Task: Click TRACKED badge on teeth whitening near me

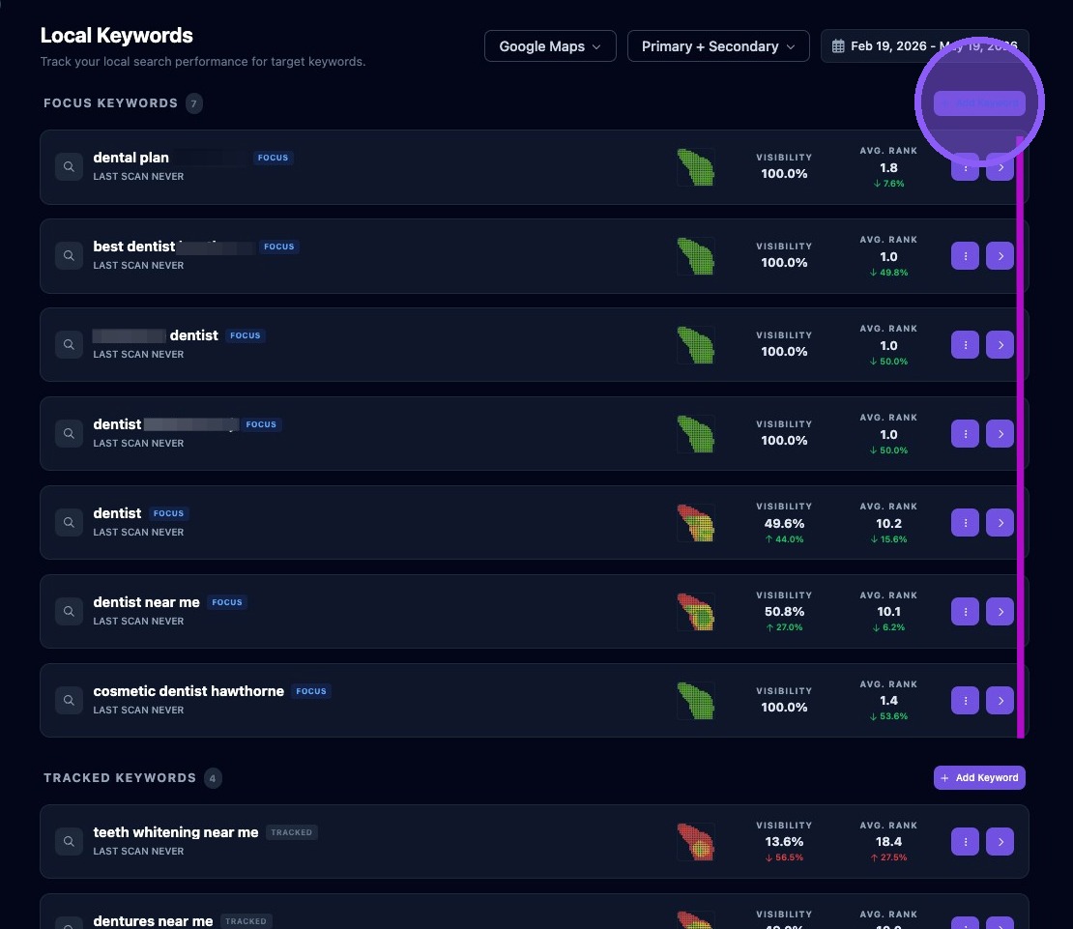Action: tap(292, 832)
